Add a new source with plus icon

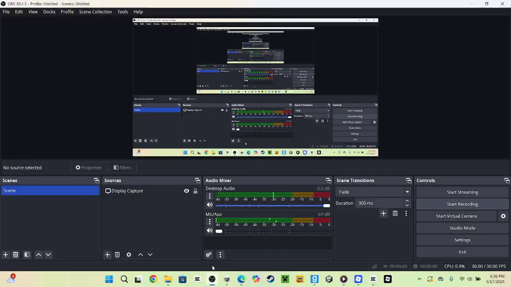(x=107, y=255)
